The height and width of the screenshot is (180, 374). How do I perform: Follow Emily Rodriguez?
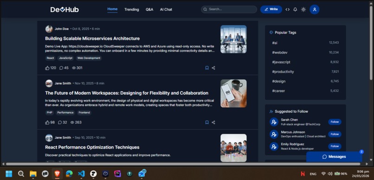click(335, 147)
